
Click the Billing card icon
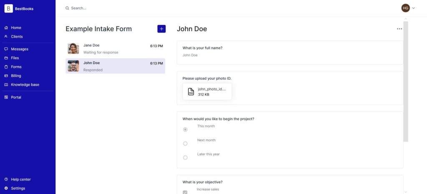click(6, 76)
